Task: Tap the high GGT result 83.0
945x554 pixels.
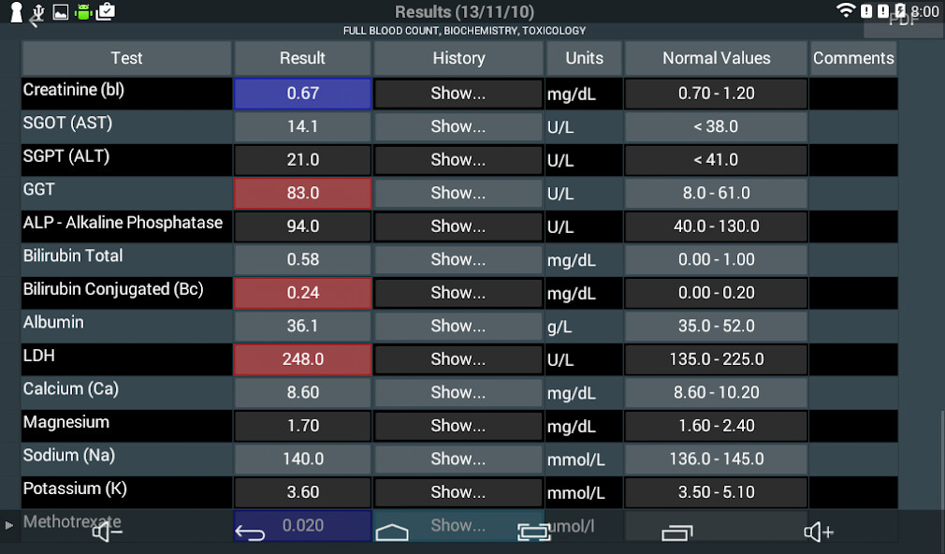Action: pyautogui.click(x=302, y=193)
